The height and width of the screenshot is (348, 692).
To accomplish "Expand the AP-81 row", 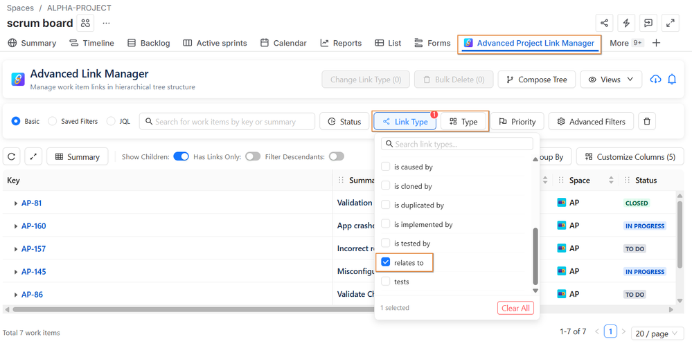I will tap(16, 203).
